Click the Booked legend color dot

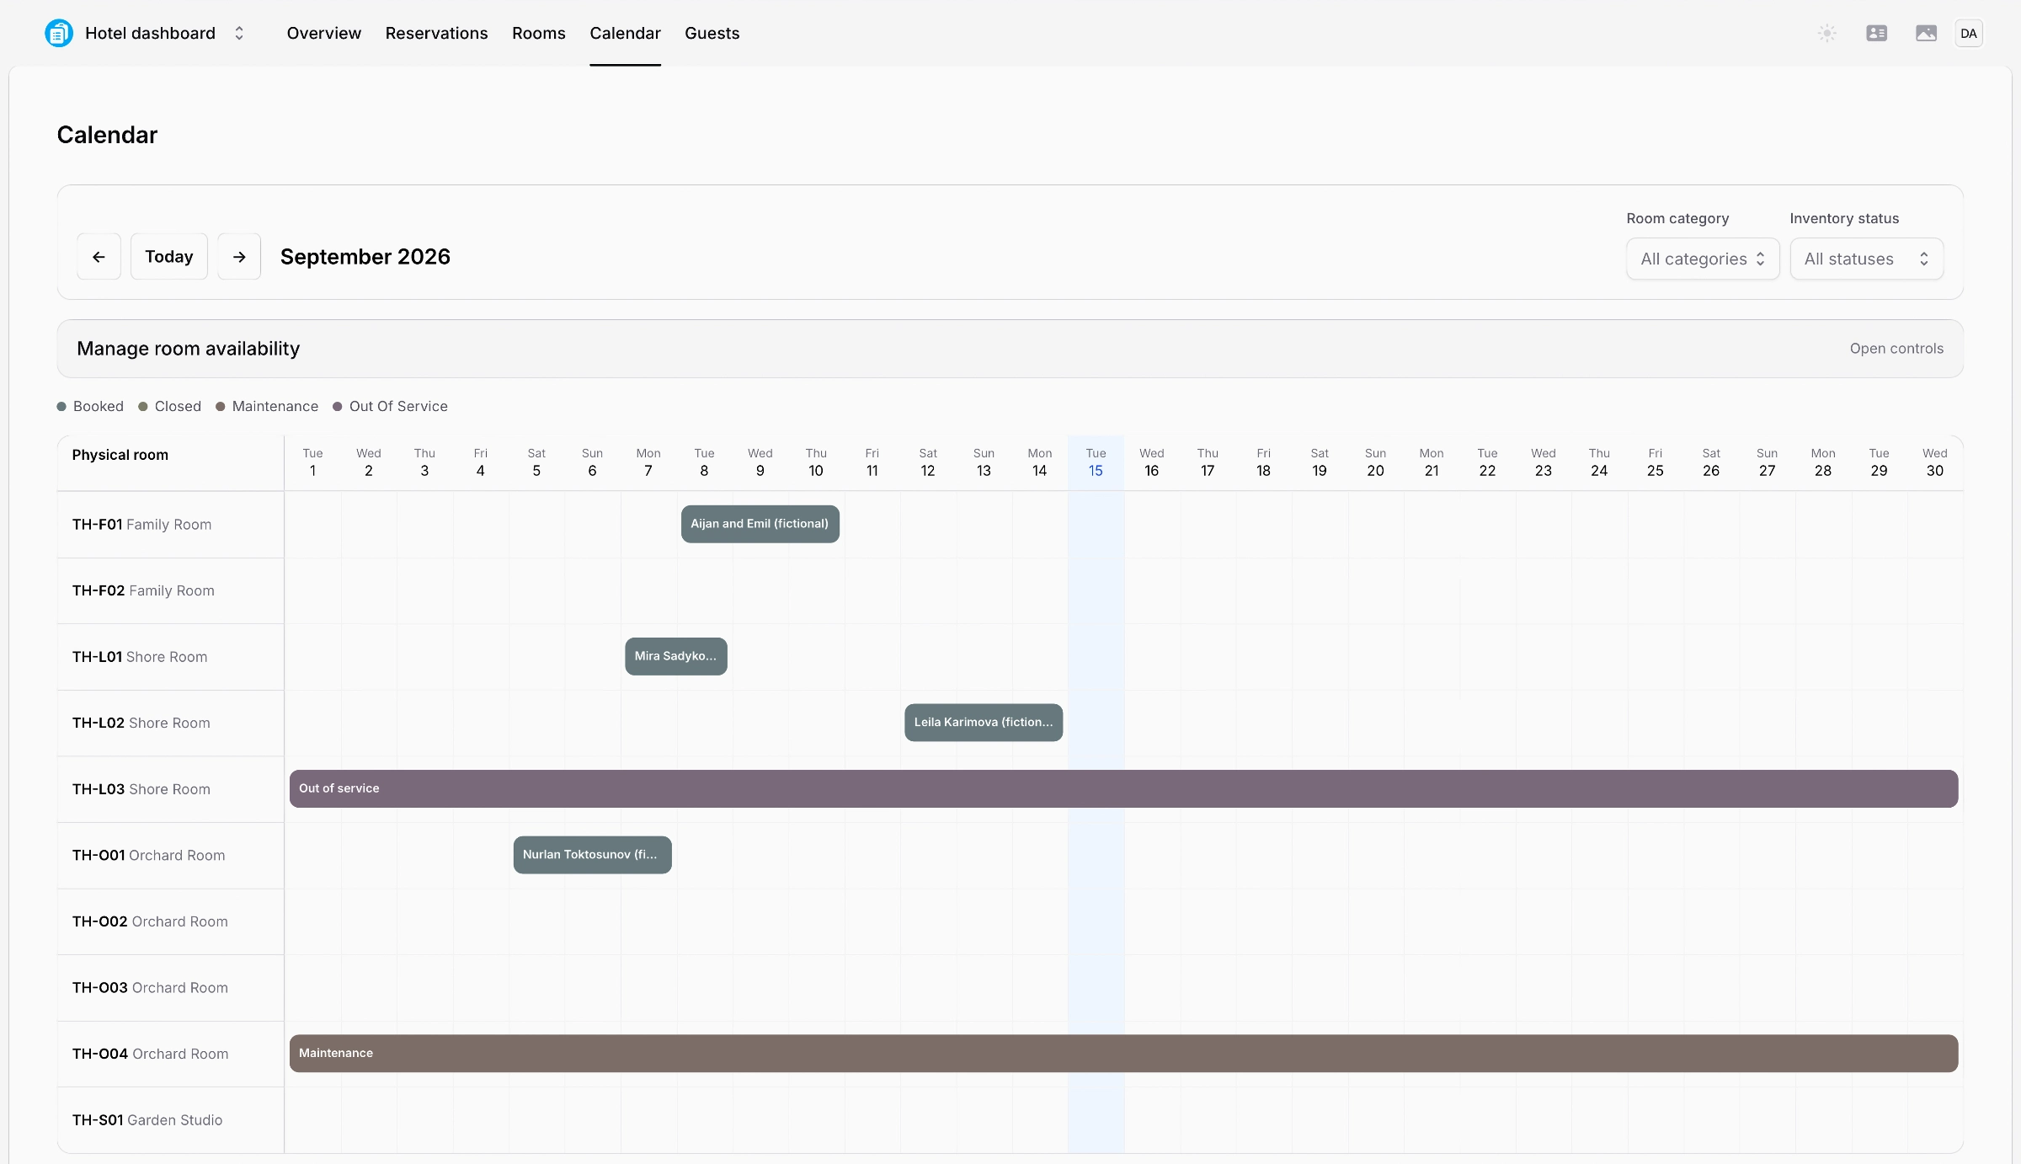click(61, 407)
